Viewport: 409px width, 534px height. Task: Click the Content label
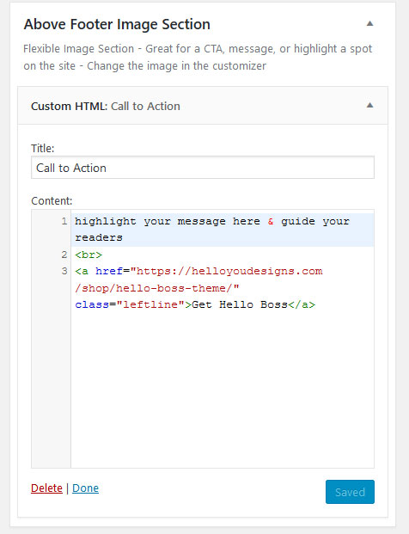click(x=52, y=201)
